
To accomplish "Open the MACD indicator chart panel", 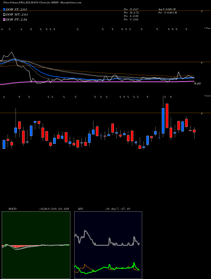I will (36, 245).
